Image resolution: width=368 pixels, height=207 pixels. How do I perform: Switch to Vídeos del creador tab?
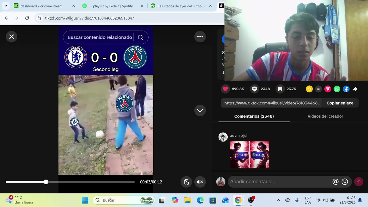coord(325,116)
